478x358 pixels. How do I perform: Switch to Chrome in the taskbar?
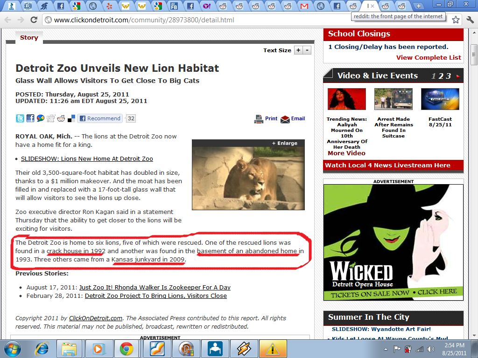[126, 349]
